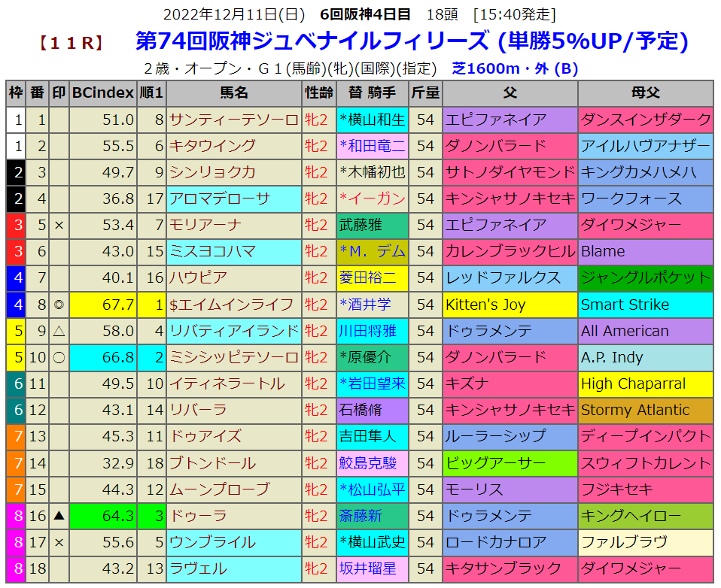This screenshot has height=588, width=721.
Task: Open horse リバティアイランド's entry
Action: (234, 331)
